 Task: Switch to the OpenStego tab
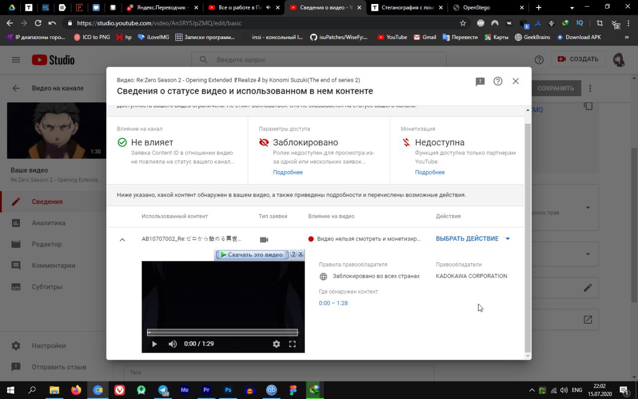tap(488, 7)
